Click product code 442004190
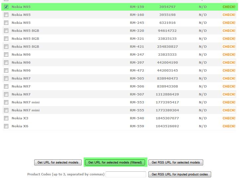This screenshot has width=242, height=186. coord(167,63)
